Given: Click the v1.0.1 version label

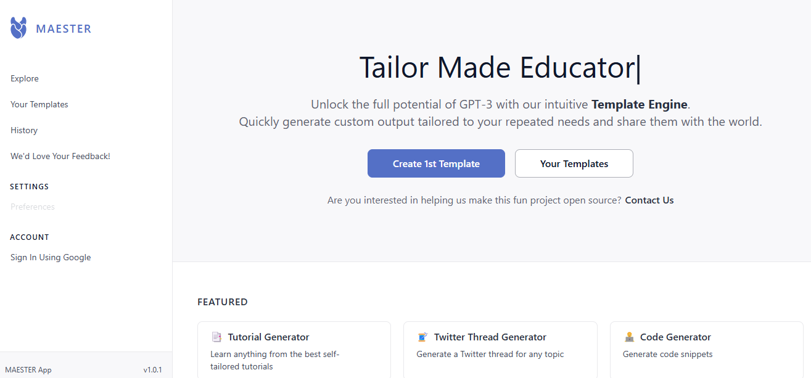Looking at the screenshot, I should [x=152, y=370].
